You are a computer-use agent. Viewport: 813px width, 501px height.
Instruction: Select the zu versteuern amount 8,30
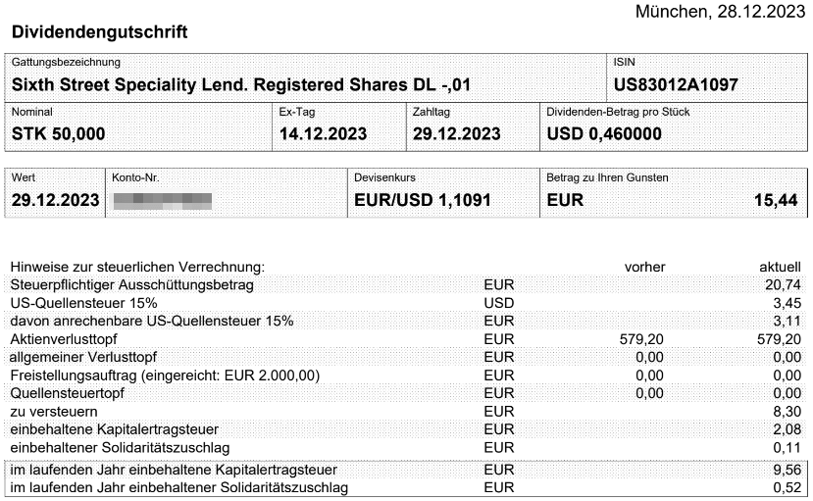tap(788, 412)
